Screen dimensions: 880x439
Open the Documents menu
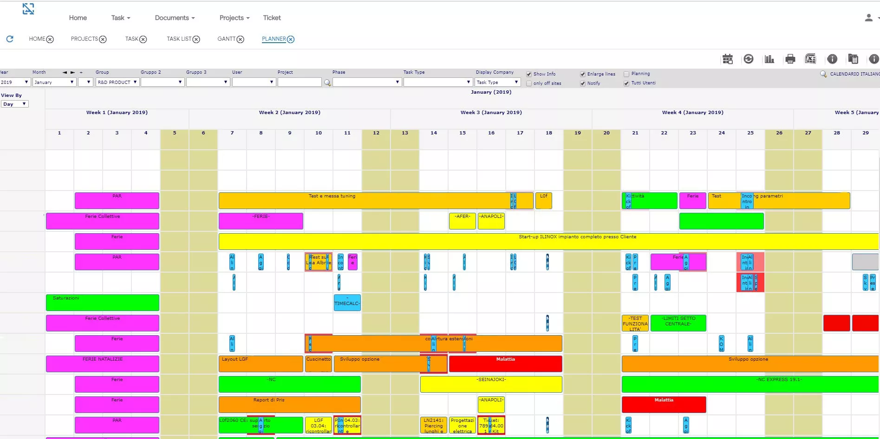175,18
